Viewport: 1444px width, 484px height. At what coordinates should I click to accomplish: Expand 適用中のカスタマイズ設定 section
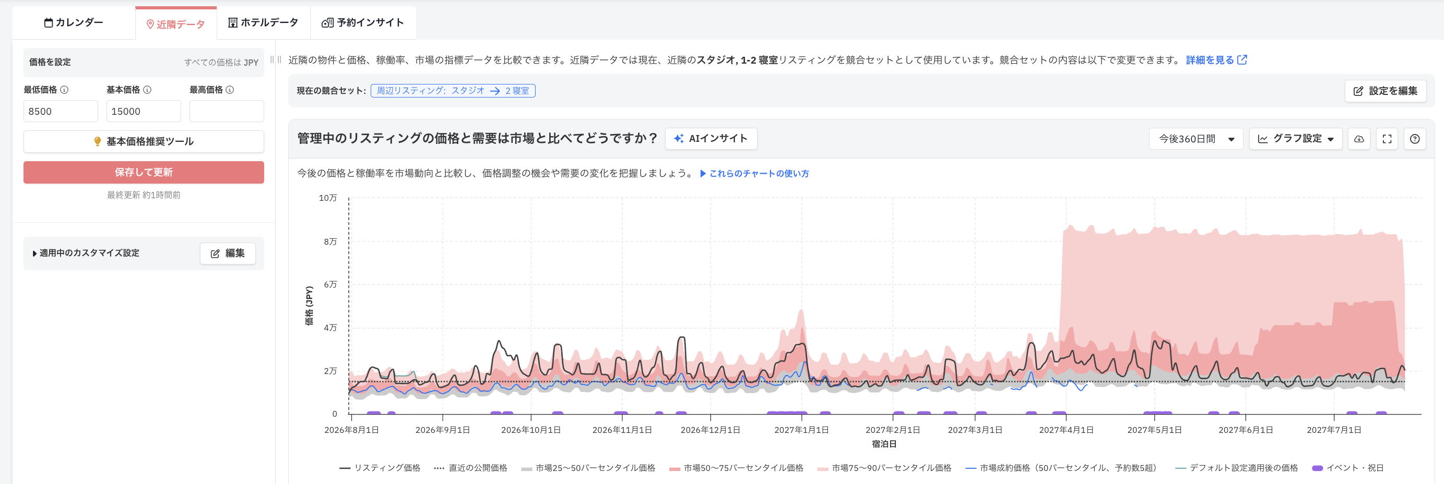[86, 253]
